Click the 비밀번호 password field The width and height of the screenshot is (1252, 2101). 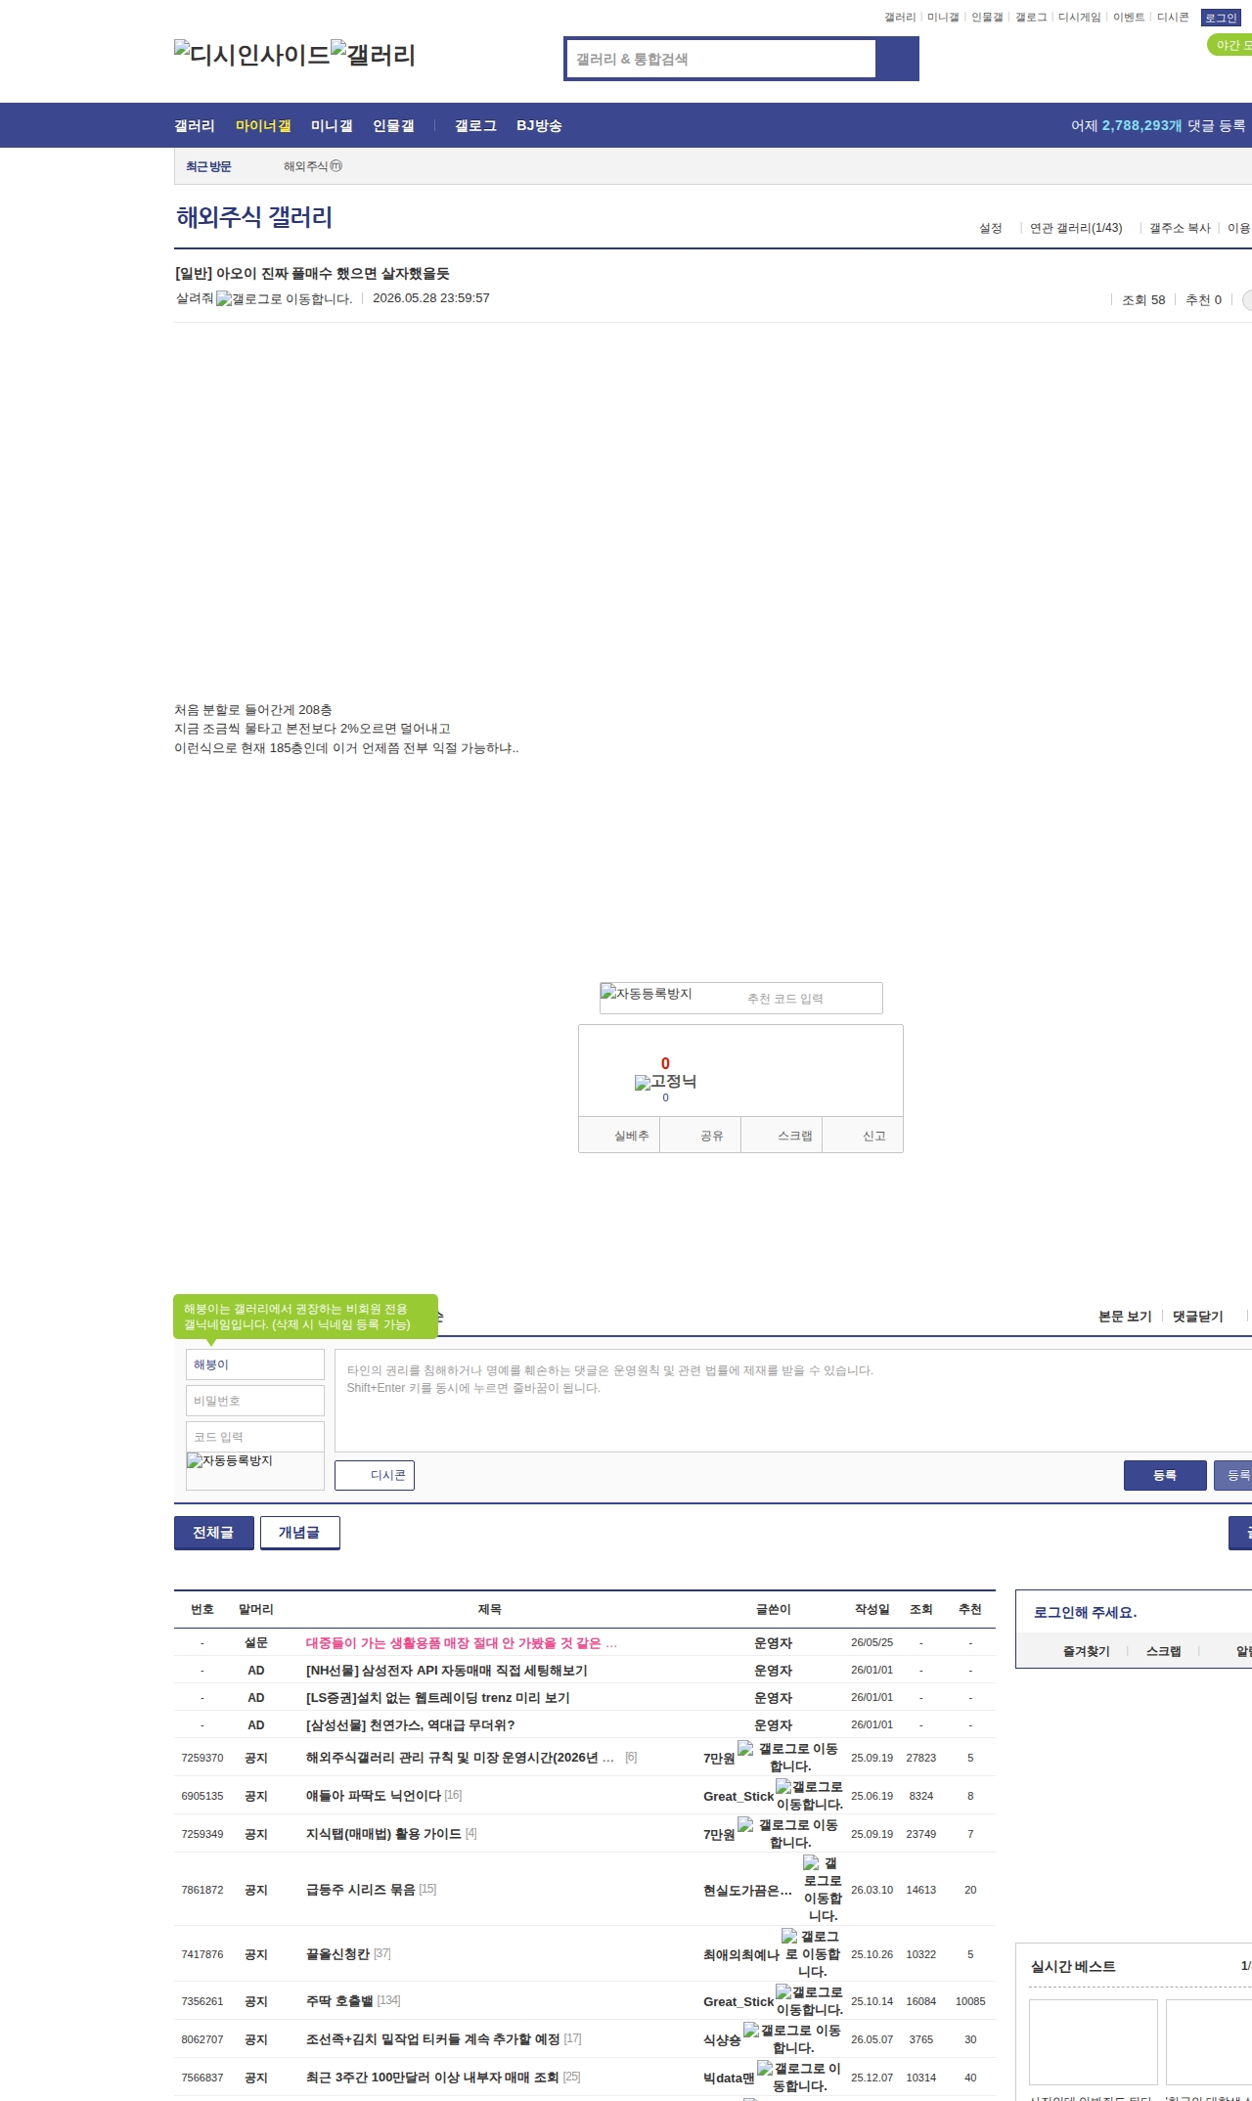pos(255,1401)
